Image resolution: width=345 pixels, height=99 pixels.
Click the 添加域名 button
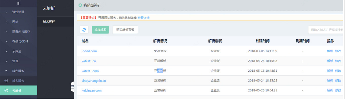[x=100, y=30]
